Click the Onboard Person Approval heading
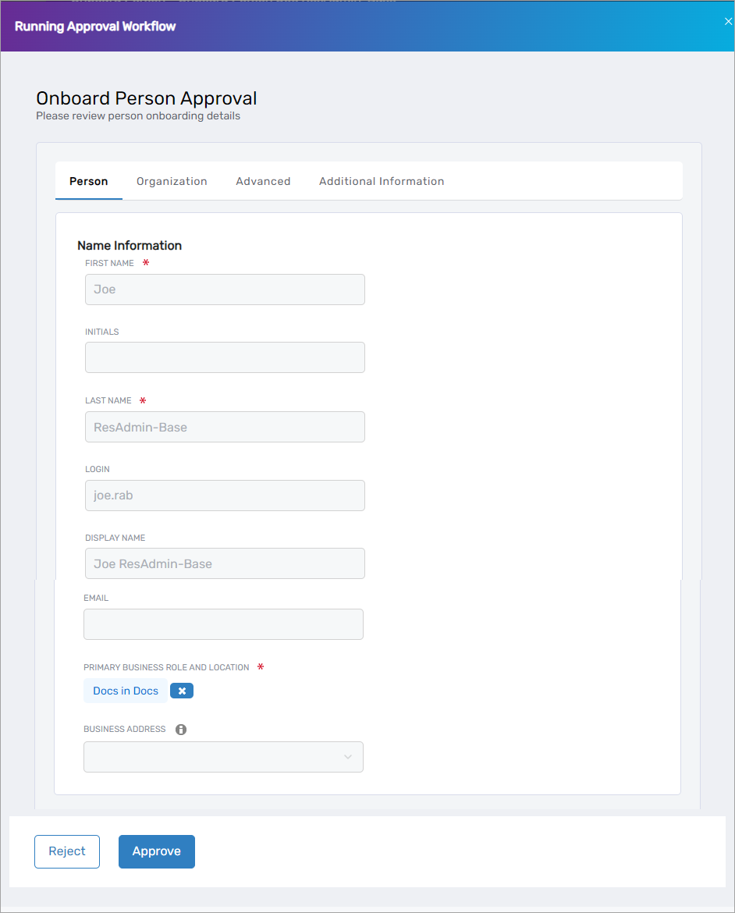The height and width of the screenshot is (913, 735). tap(146, 98)
